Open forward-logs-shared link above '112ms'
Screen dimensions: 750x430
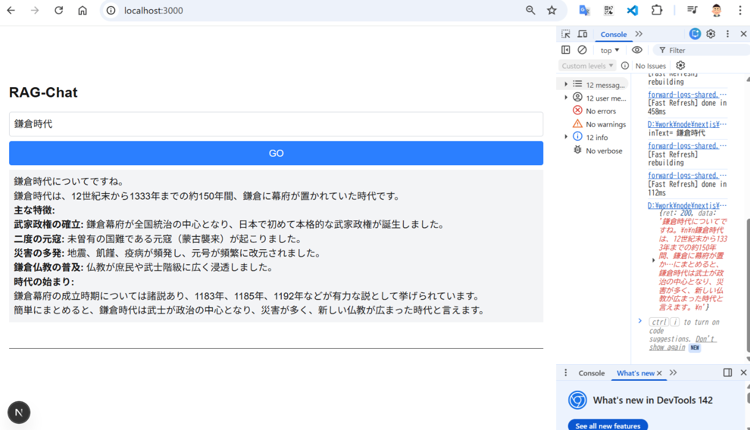687,176
